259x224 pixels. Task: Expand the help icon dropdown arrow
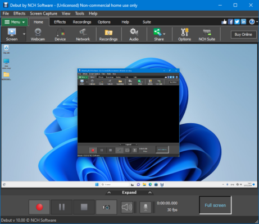coord(257,22)
